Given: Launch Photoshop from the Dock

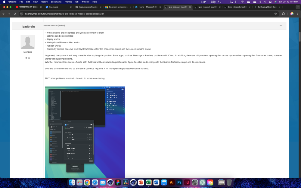Looking at the screenshot, I should pyautogui.click(x=179, y=182).
